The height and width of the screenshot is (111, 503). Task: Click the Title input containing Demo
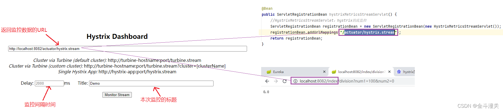151,83
